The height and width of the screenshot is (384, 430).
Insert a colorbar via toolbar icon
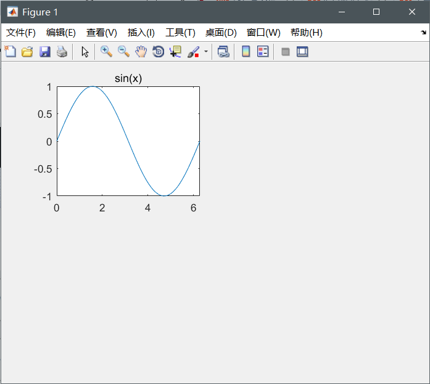[x=246, y=52]
